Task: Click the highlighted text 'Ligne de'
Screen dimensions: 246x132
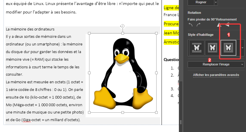Action: [171, 8]
